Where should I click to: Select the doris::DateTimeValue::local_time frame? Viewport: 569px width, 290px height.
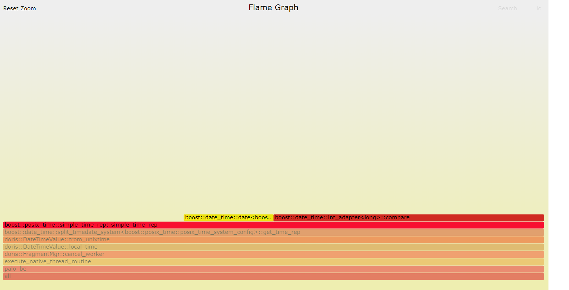coord(274,247)
